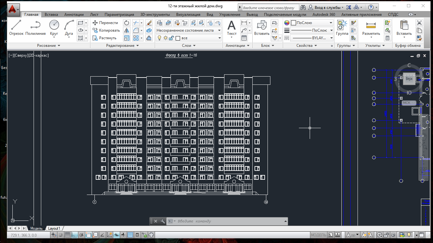Open the Текст annotation tool

click(232, 28)
